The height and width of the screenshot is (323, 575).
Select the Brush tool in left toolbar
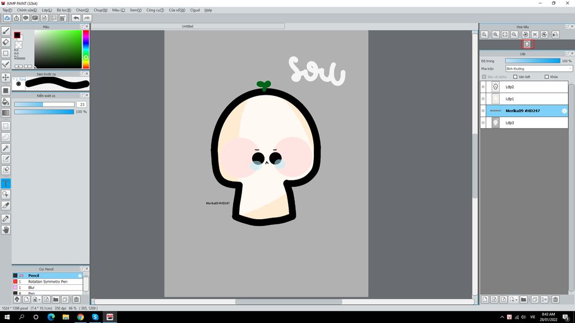click(6, 31)
